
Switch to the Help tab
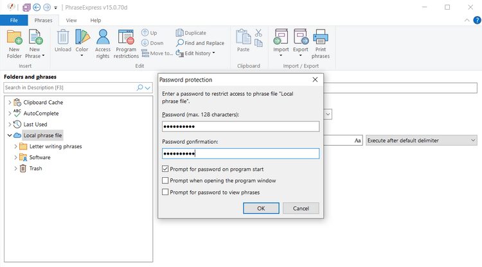(x=96, y=21)
